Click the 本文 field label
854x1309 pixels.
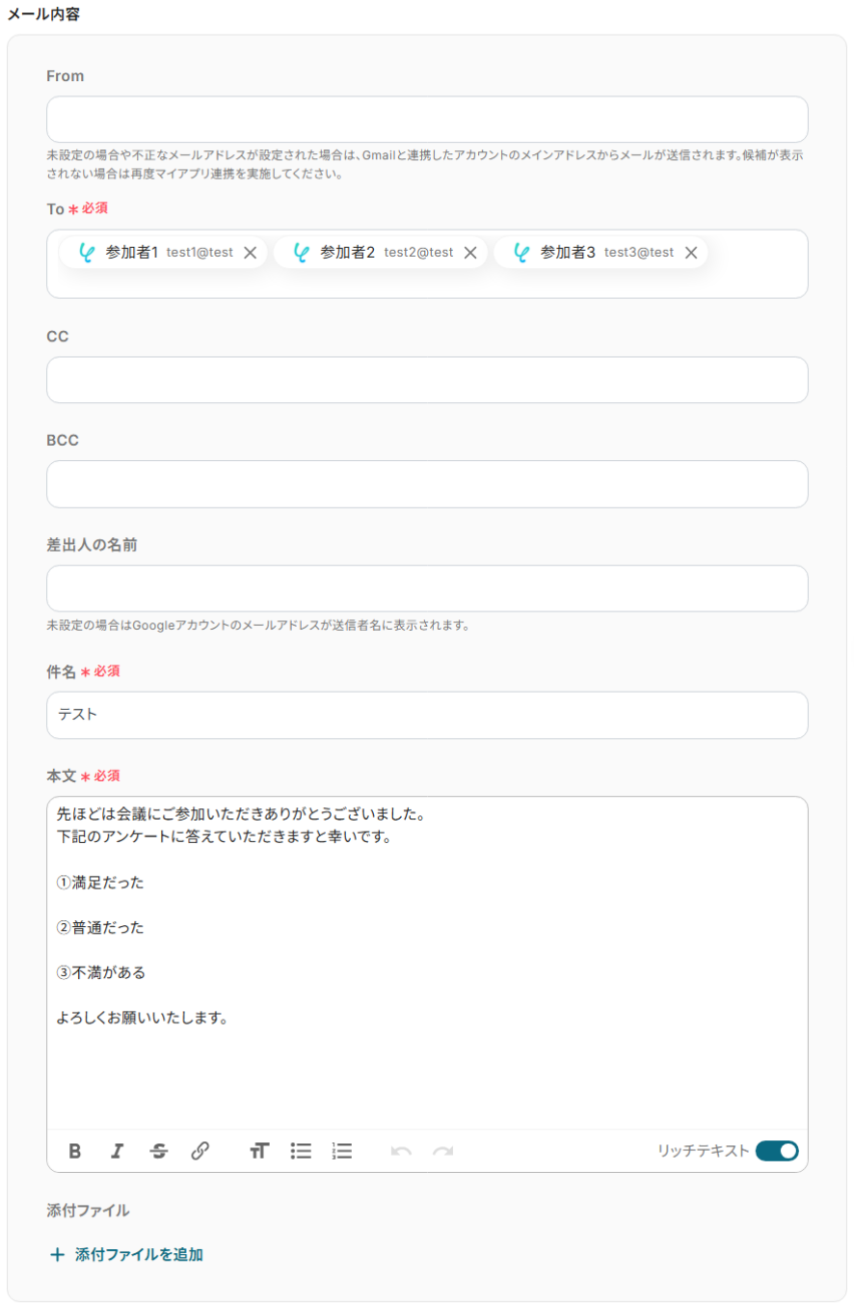[61, 776]
